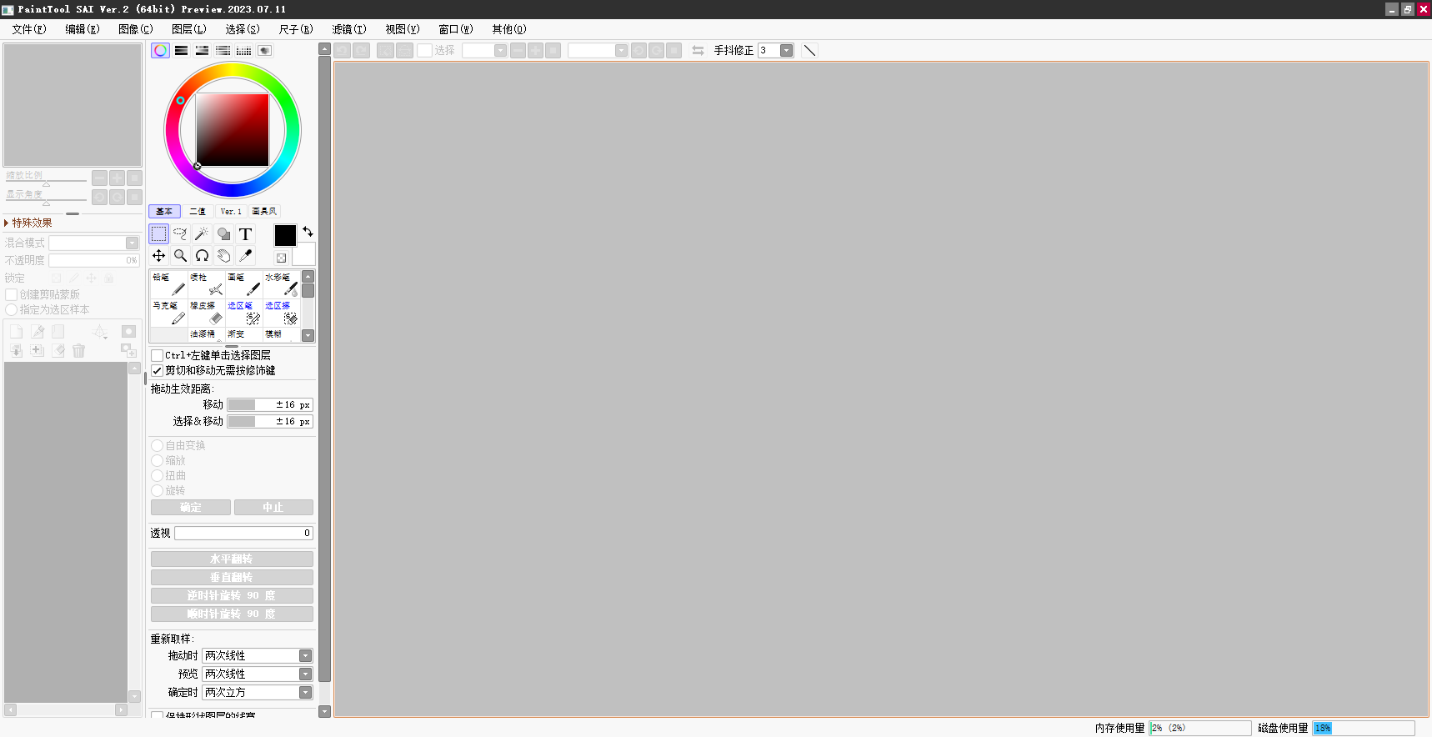Enable Ctrl+左键单击选择图层 checkbox

[158, 355]
